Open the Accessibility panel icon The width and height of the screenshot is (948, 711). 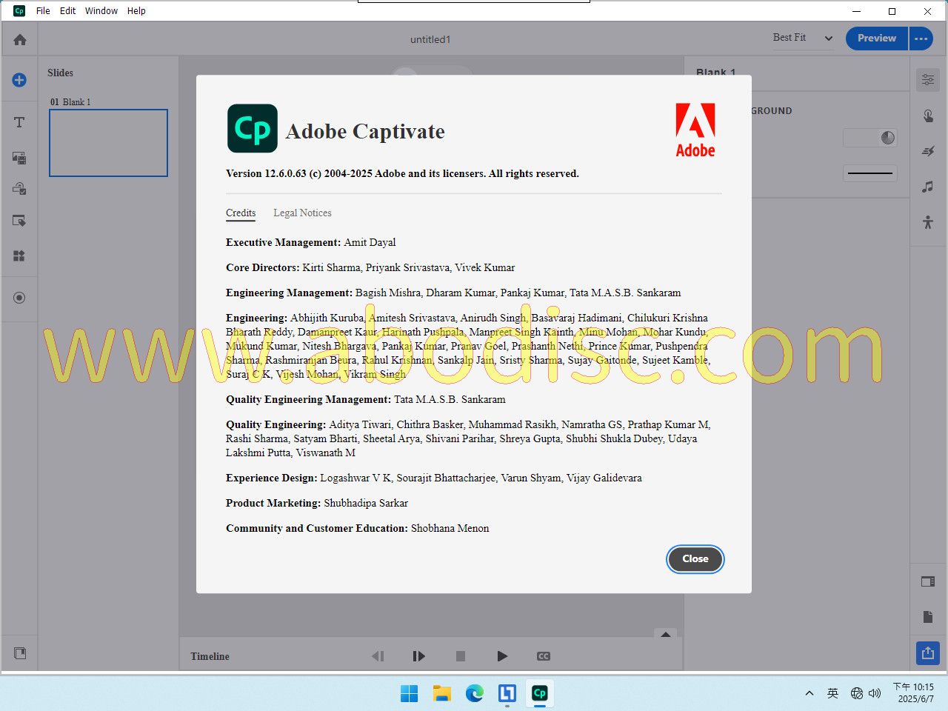928,221
